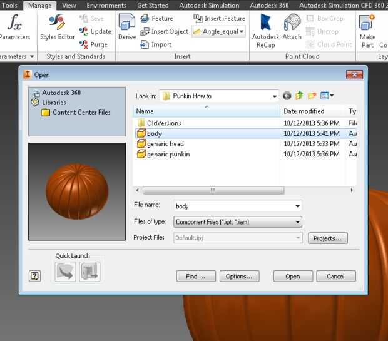Launch the Styles Editor
Viewport: 388px width, 341px height.
[x=58, y=26]
